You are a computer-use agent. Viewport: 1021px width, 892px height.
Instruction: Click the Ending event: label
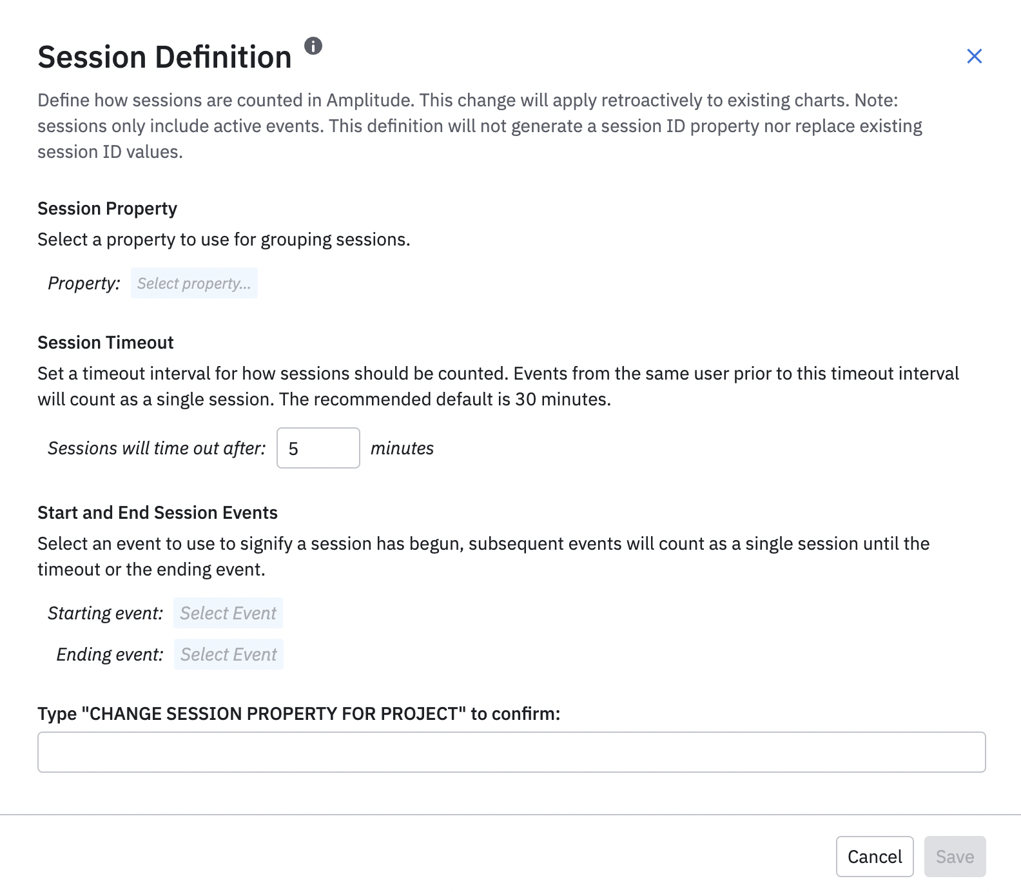(110, 654)
